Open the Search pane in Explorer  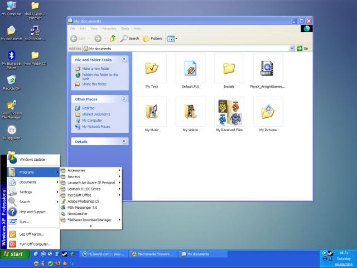[130, 39]
